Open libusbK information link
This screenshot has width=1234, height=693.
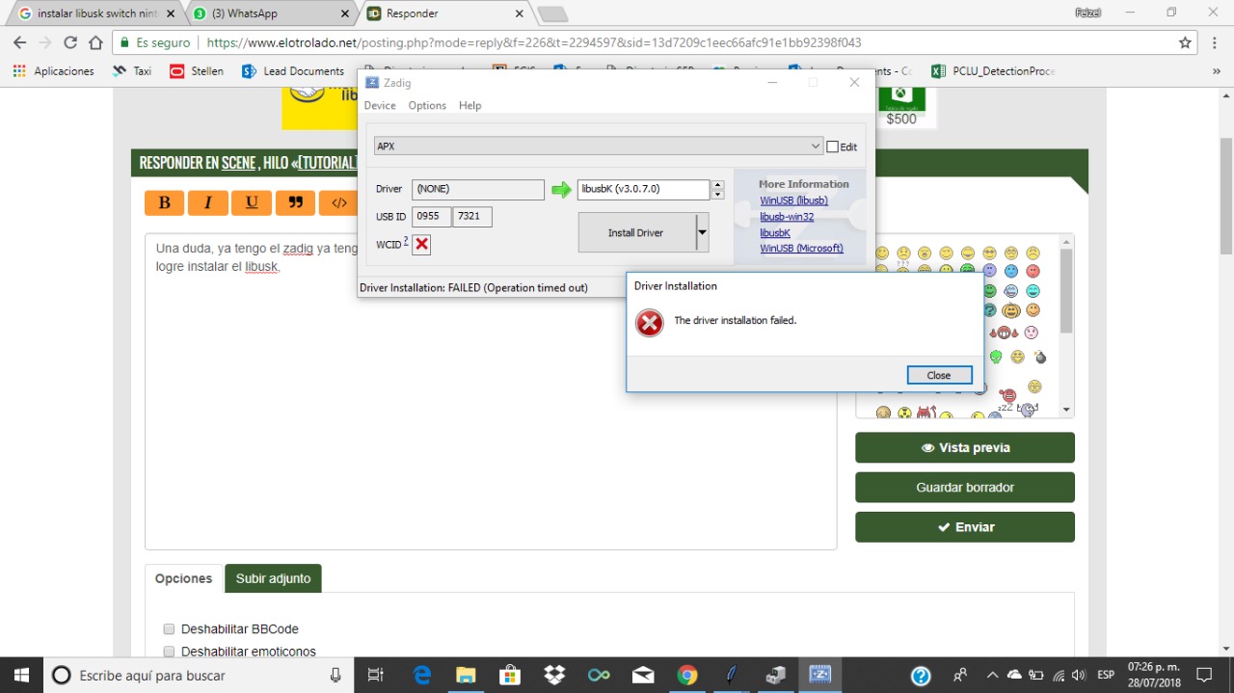click(x=775, y=232)
